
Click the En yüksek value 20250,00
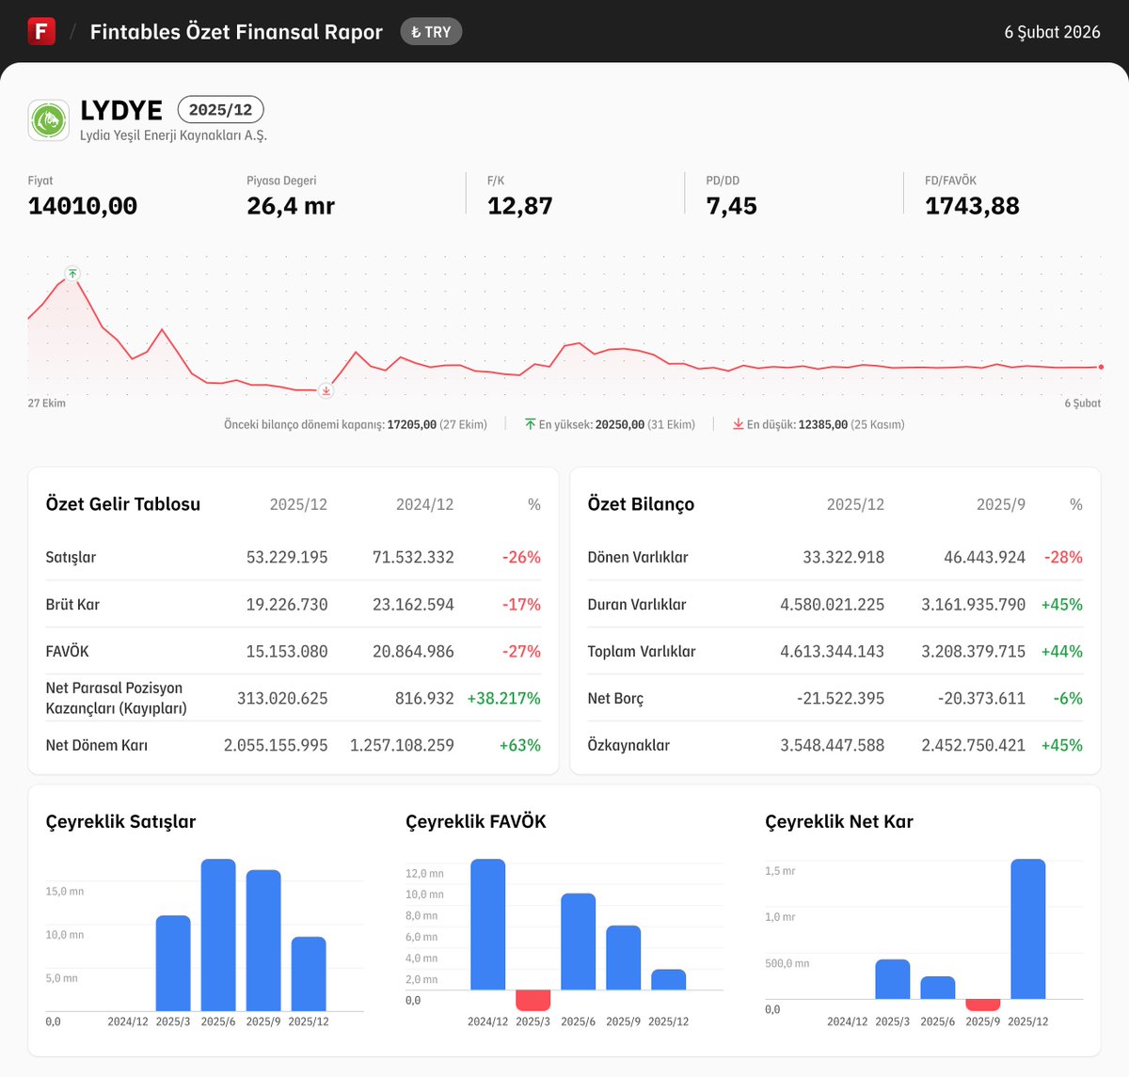click(x=620, y=424)
